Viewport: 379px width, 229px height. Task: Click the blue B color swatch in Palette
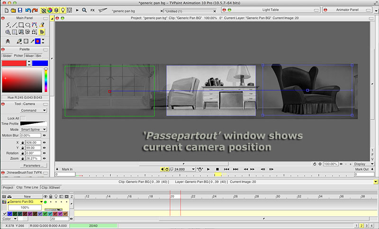40,63
